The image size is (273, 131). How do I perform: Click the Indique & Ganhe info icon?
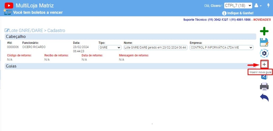point(224,13)
